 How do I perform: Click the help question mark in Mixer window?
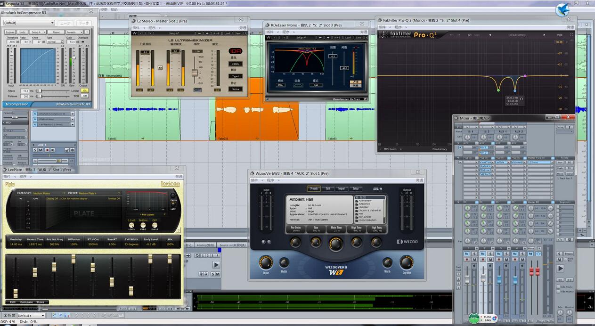571,127
